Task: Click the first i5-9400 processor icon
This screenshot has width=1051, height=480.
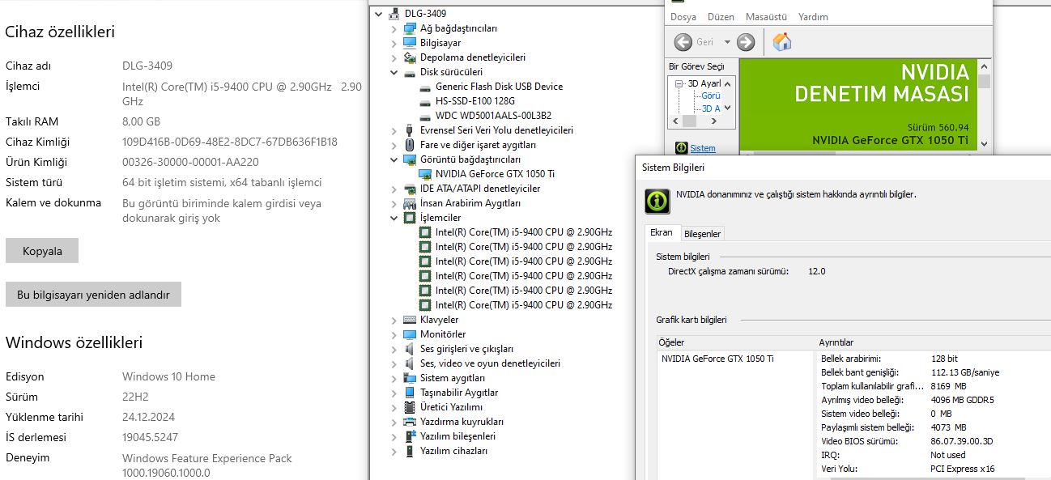Action: point(425,232)
